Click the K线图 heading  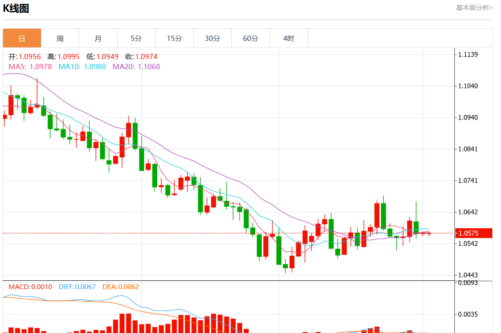[x=16, y=8]
